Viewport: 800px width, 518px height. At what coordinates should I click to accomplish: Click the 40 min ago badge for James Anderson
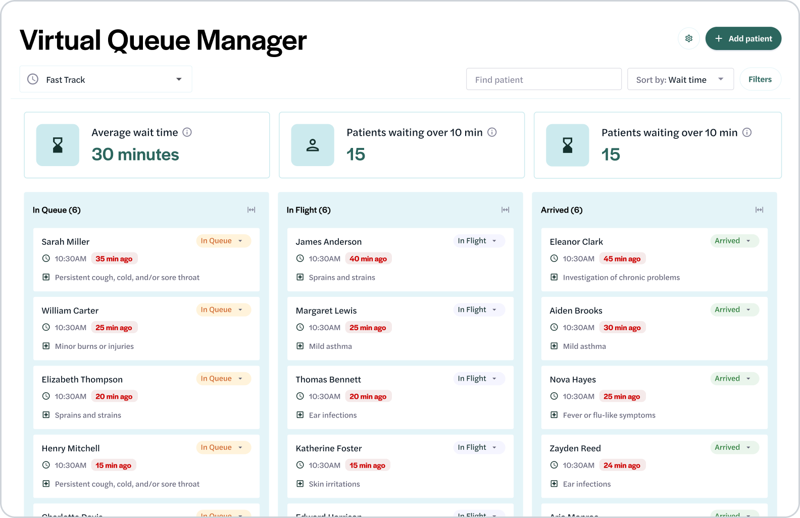click(368, 258)
